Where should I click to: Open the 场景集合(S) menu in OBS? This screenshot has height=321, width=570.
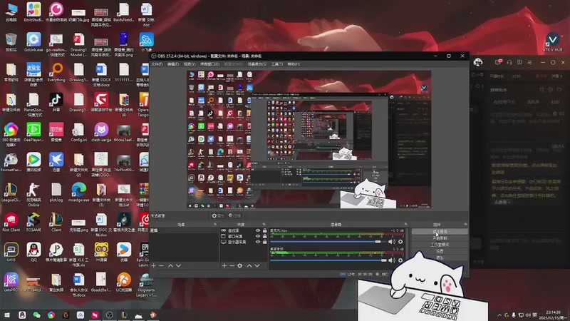257,64
